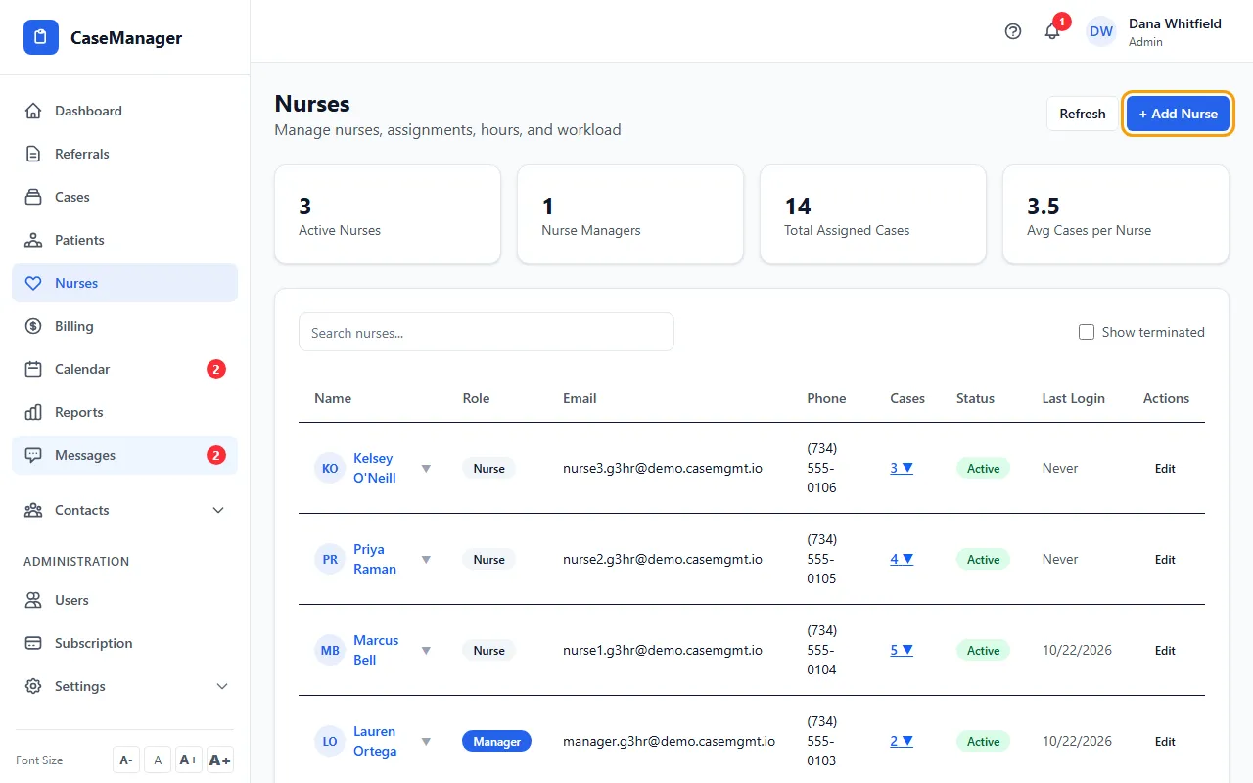The image size is (1253, 783).
Task: Click the CaseManager clipboard logo icon
Action: [40, 38]
